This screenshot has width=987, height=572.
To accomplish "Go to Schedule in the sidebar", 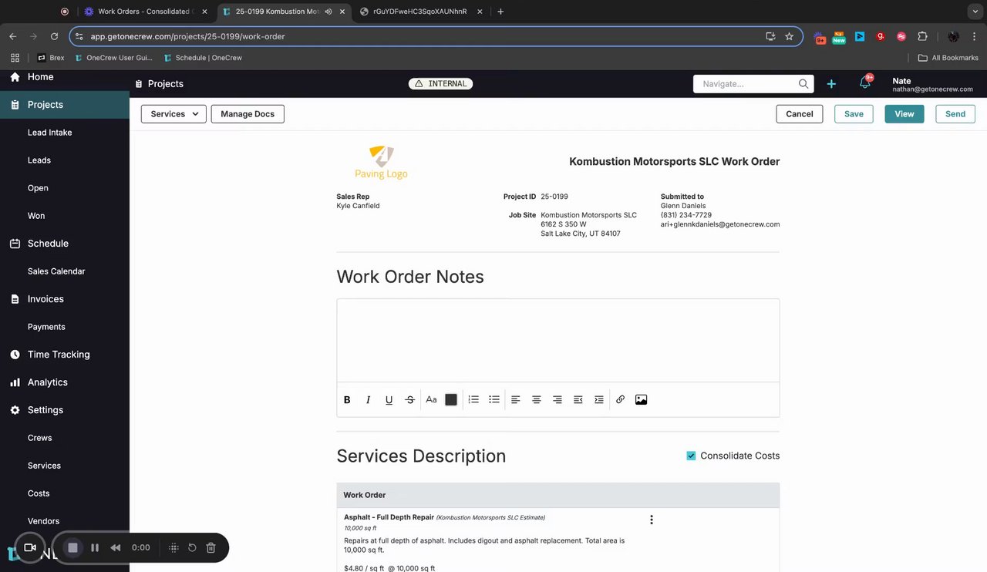I will (x=48, y=244).
